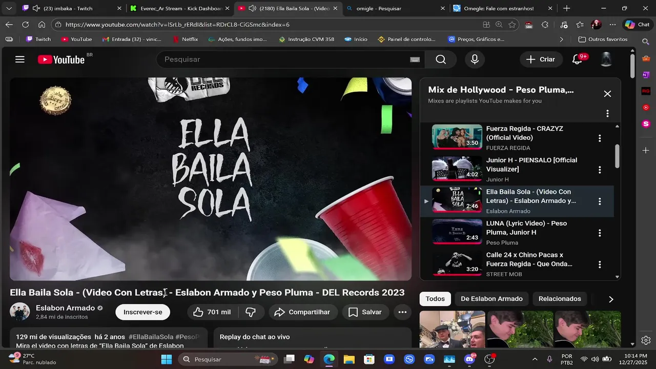This screenshot has width=656, height=369.
Task: Open more video actions ellipsis
Action: (x=402, y=312)
